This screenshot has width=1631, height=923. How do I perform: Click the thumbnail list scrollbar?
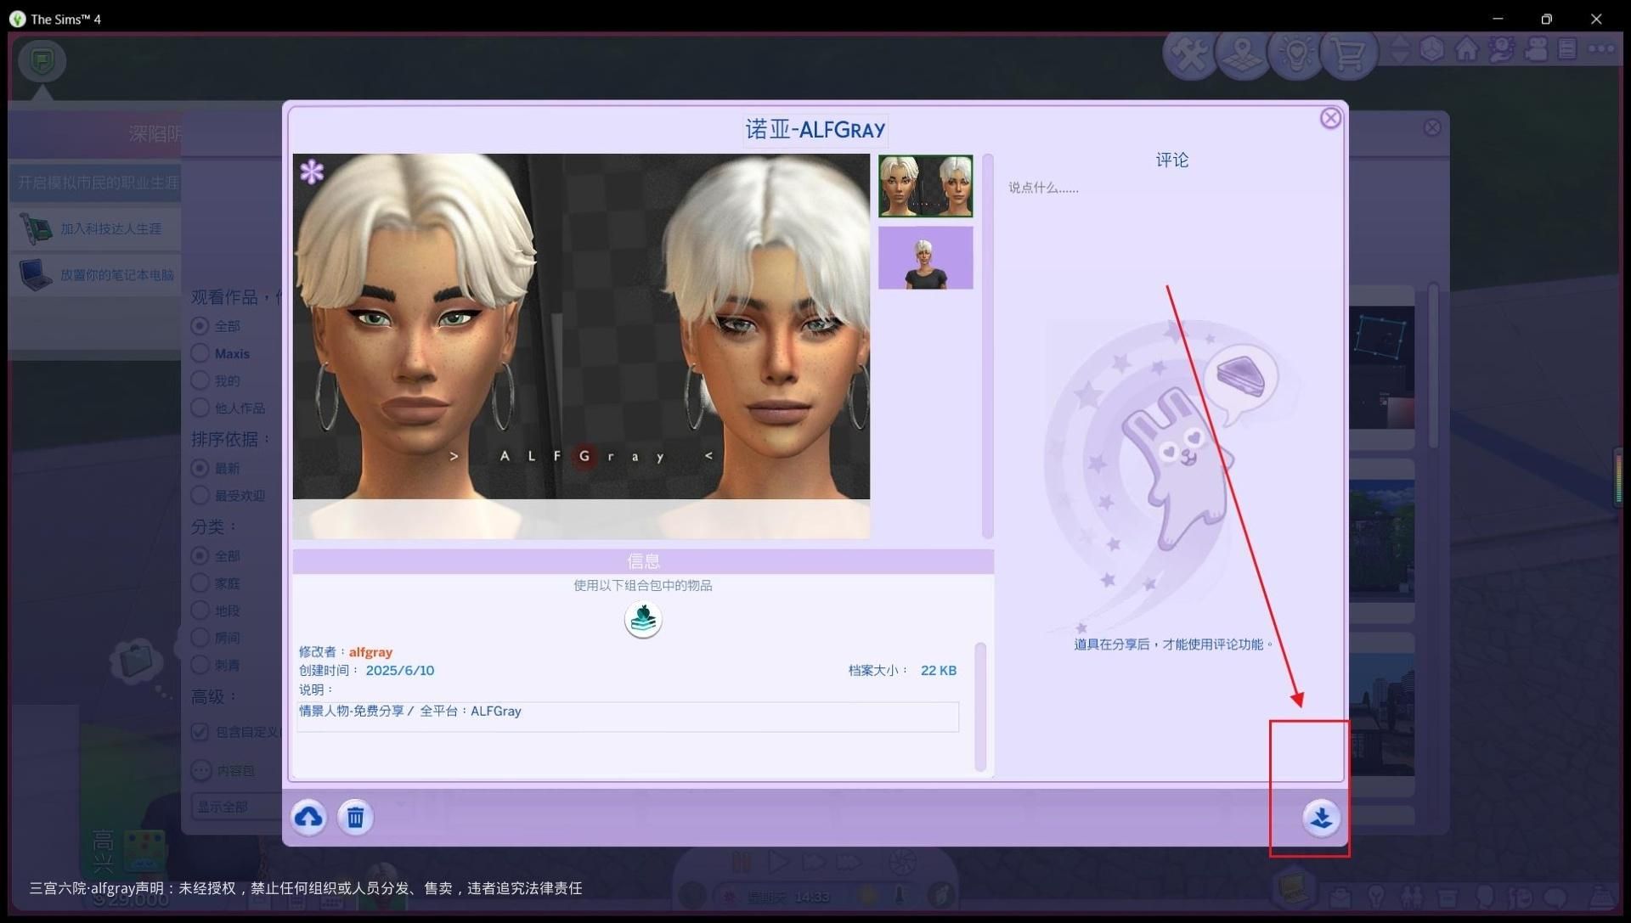click(x=987, y=346)
